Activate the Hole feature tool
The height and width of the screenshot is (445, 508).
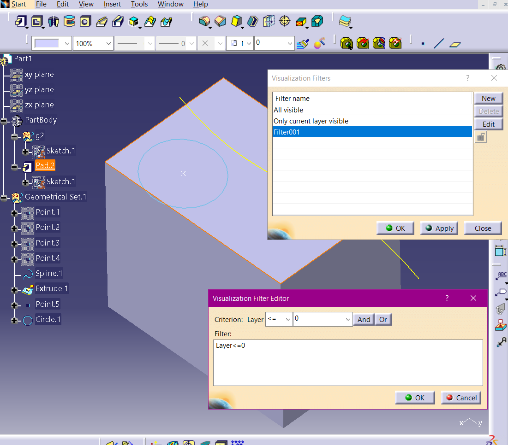[x=85, y=21]
